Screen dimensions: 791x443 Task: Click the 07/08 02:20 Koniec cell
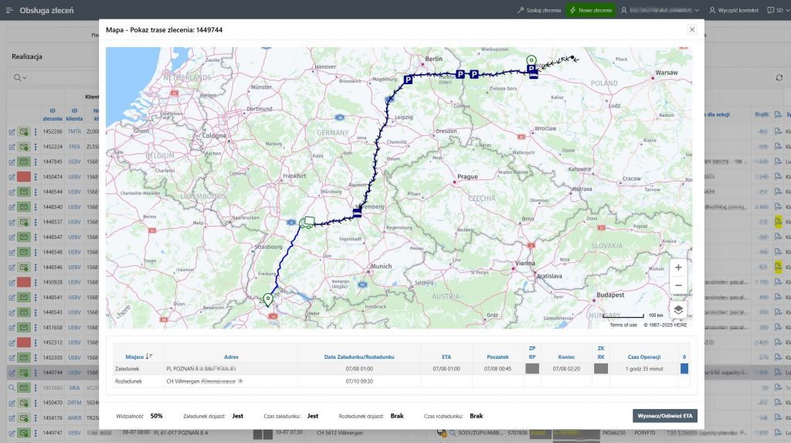coord(566,369)
